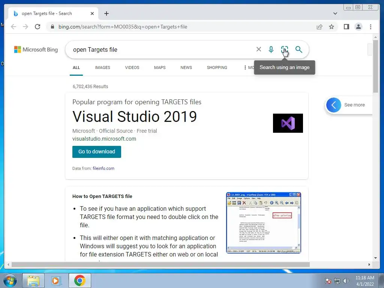Open the Chrome profile avatar
This screenshot has height=288, width=384.
358,27
